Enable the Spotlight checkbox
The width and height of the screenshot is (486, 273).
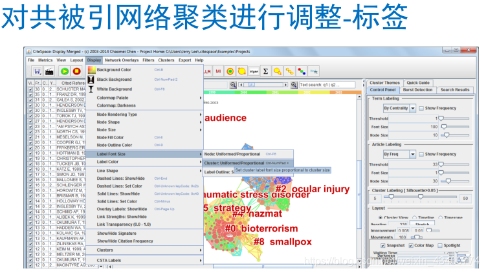click(440, 245)
